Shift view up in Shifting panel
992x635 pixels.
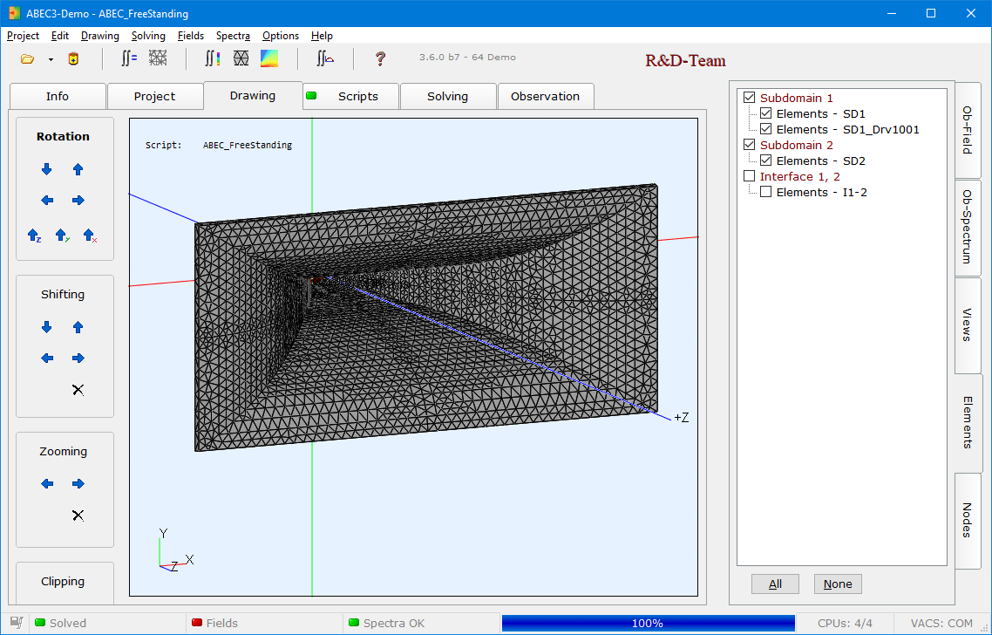(x=78, y=327)
